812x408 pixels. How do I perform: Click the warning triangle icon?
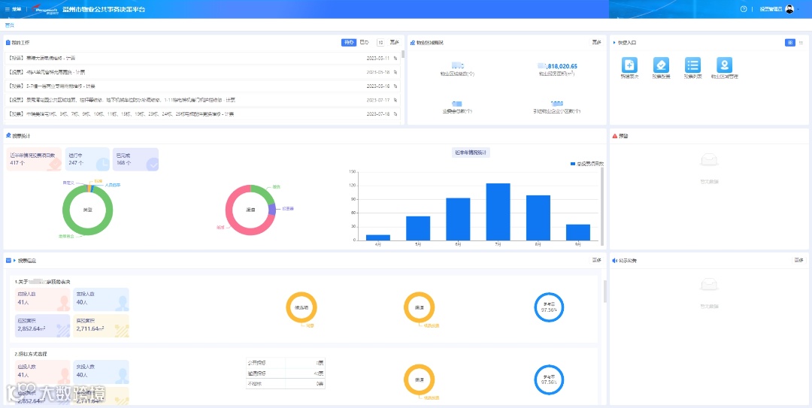615,136
